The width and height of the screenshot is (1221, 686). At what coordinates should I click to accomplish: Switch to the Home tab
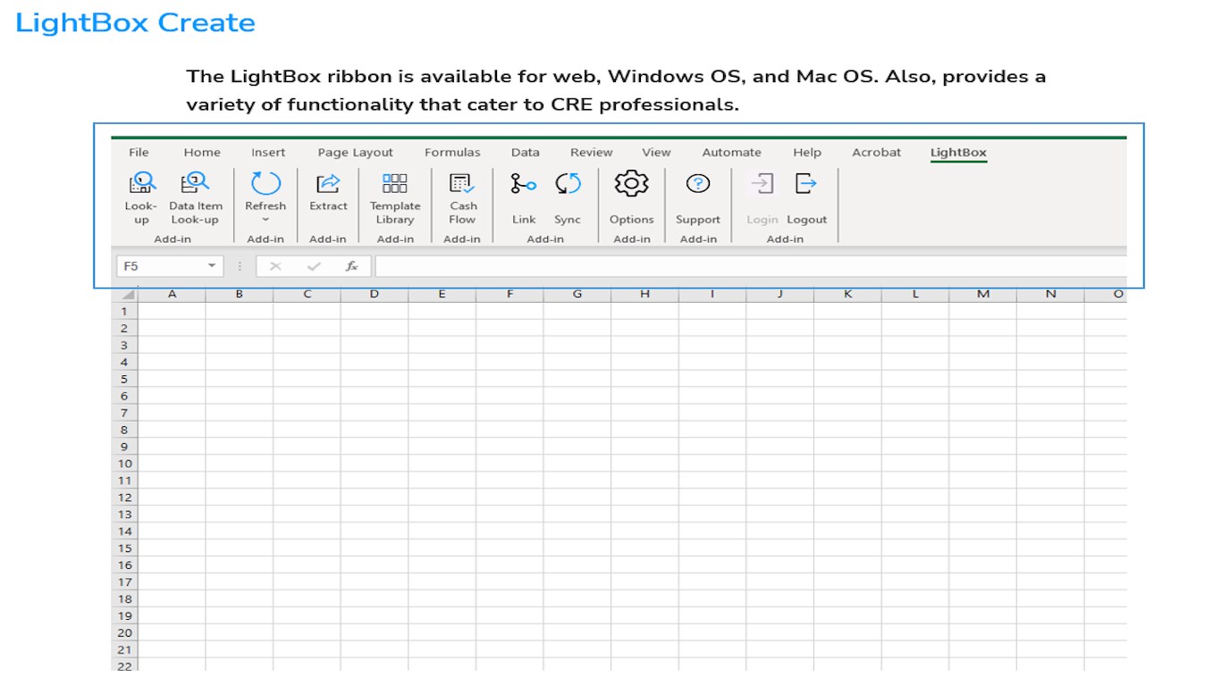(x=202, y=153)
